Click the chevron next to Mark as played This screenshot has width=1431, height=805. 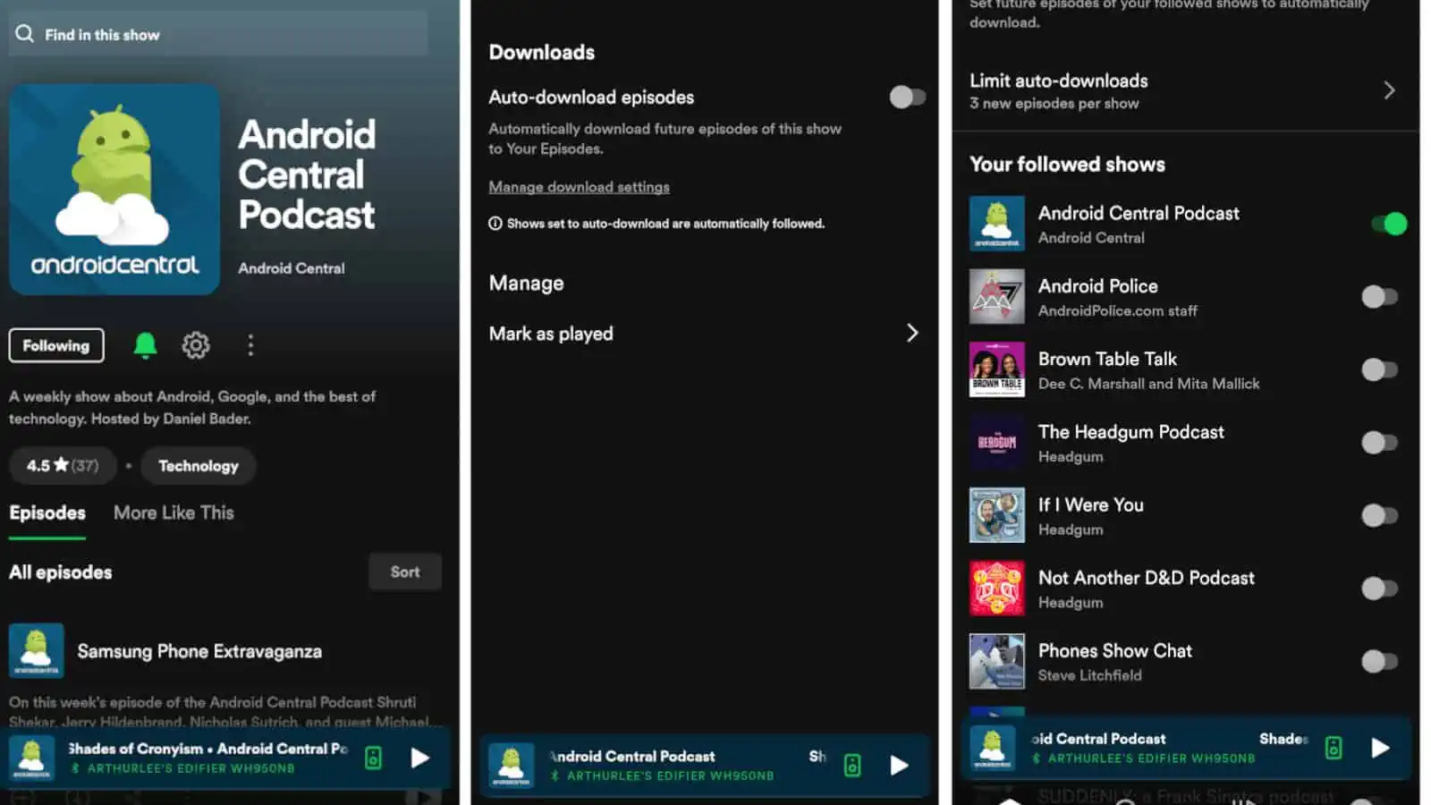[911, 333]
